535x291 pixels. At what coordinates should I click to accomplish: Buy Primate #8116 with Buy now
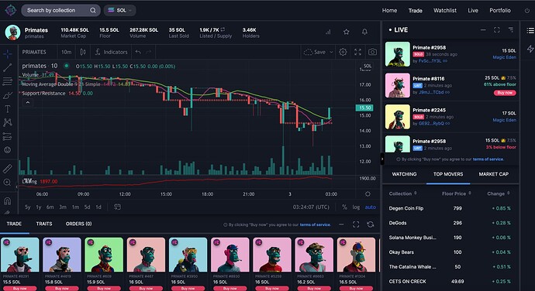pyautogui.click(x=505, y=93)
